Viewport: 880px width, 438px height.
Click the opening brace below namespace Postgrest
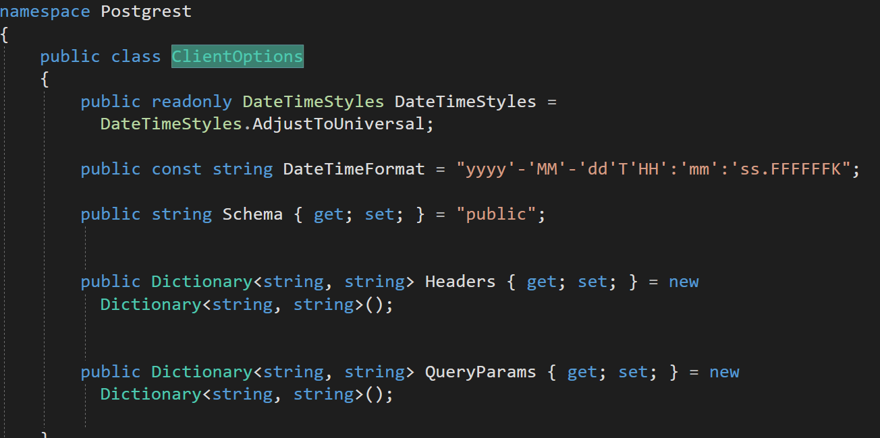tap(5, 34)
